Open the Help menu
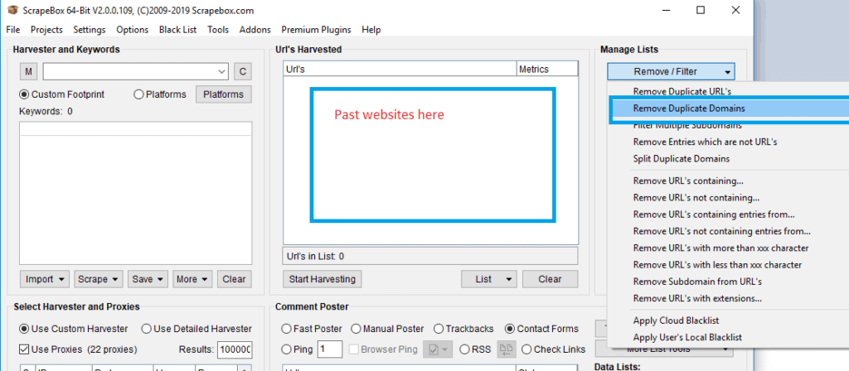Viewport: 849px width, 371px height. 371,30
